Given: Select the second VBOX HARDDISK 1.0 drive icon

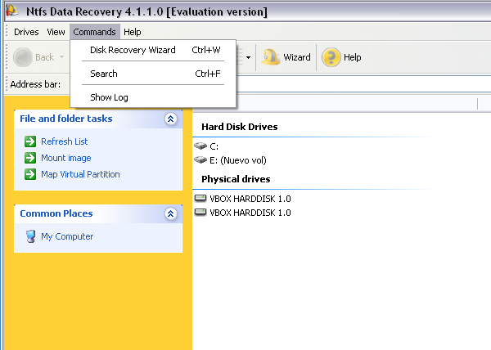Looking at the screenshot, I should click(x=200, y=213).
